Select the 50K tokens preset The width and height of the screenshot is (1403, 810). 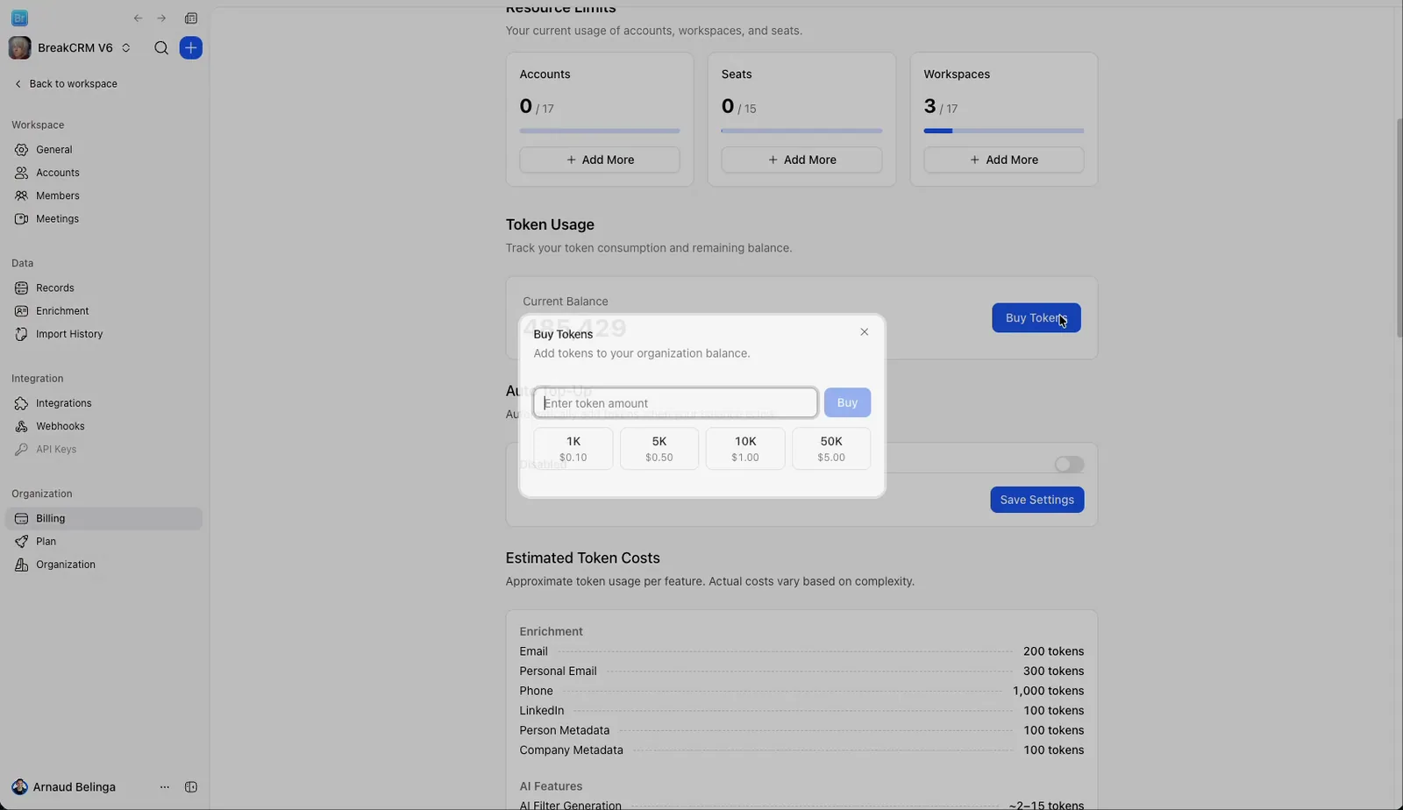[x=831, y=449]
